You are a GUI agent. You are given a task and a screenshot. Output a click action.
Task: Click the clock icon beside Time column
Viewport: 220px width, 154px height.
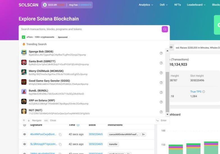tap(78, 125)
